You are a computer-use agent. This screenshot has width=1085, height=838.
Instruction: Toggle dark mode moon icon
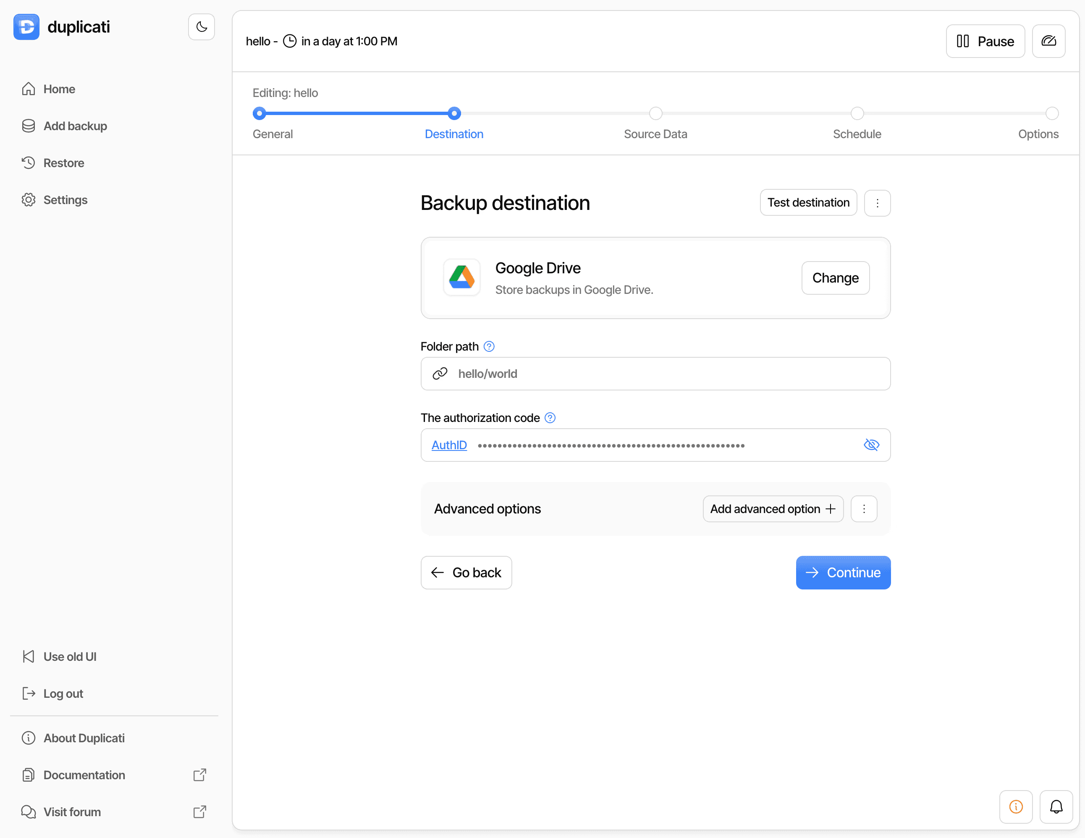[x=201, y=27]
